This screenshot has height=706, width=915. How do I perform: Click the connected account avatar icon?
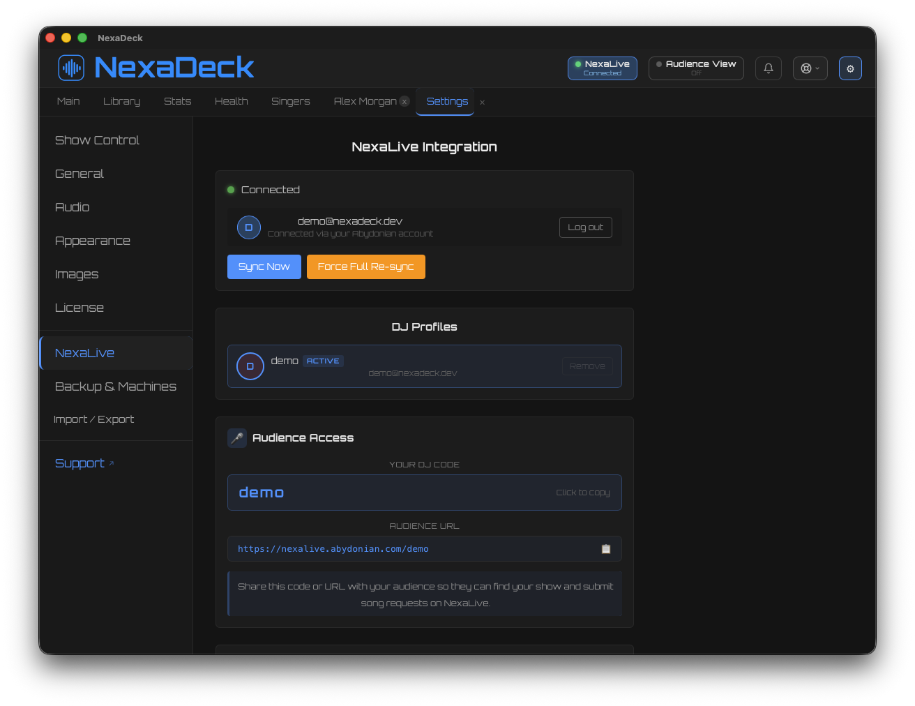point(249,227)
